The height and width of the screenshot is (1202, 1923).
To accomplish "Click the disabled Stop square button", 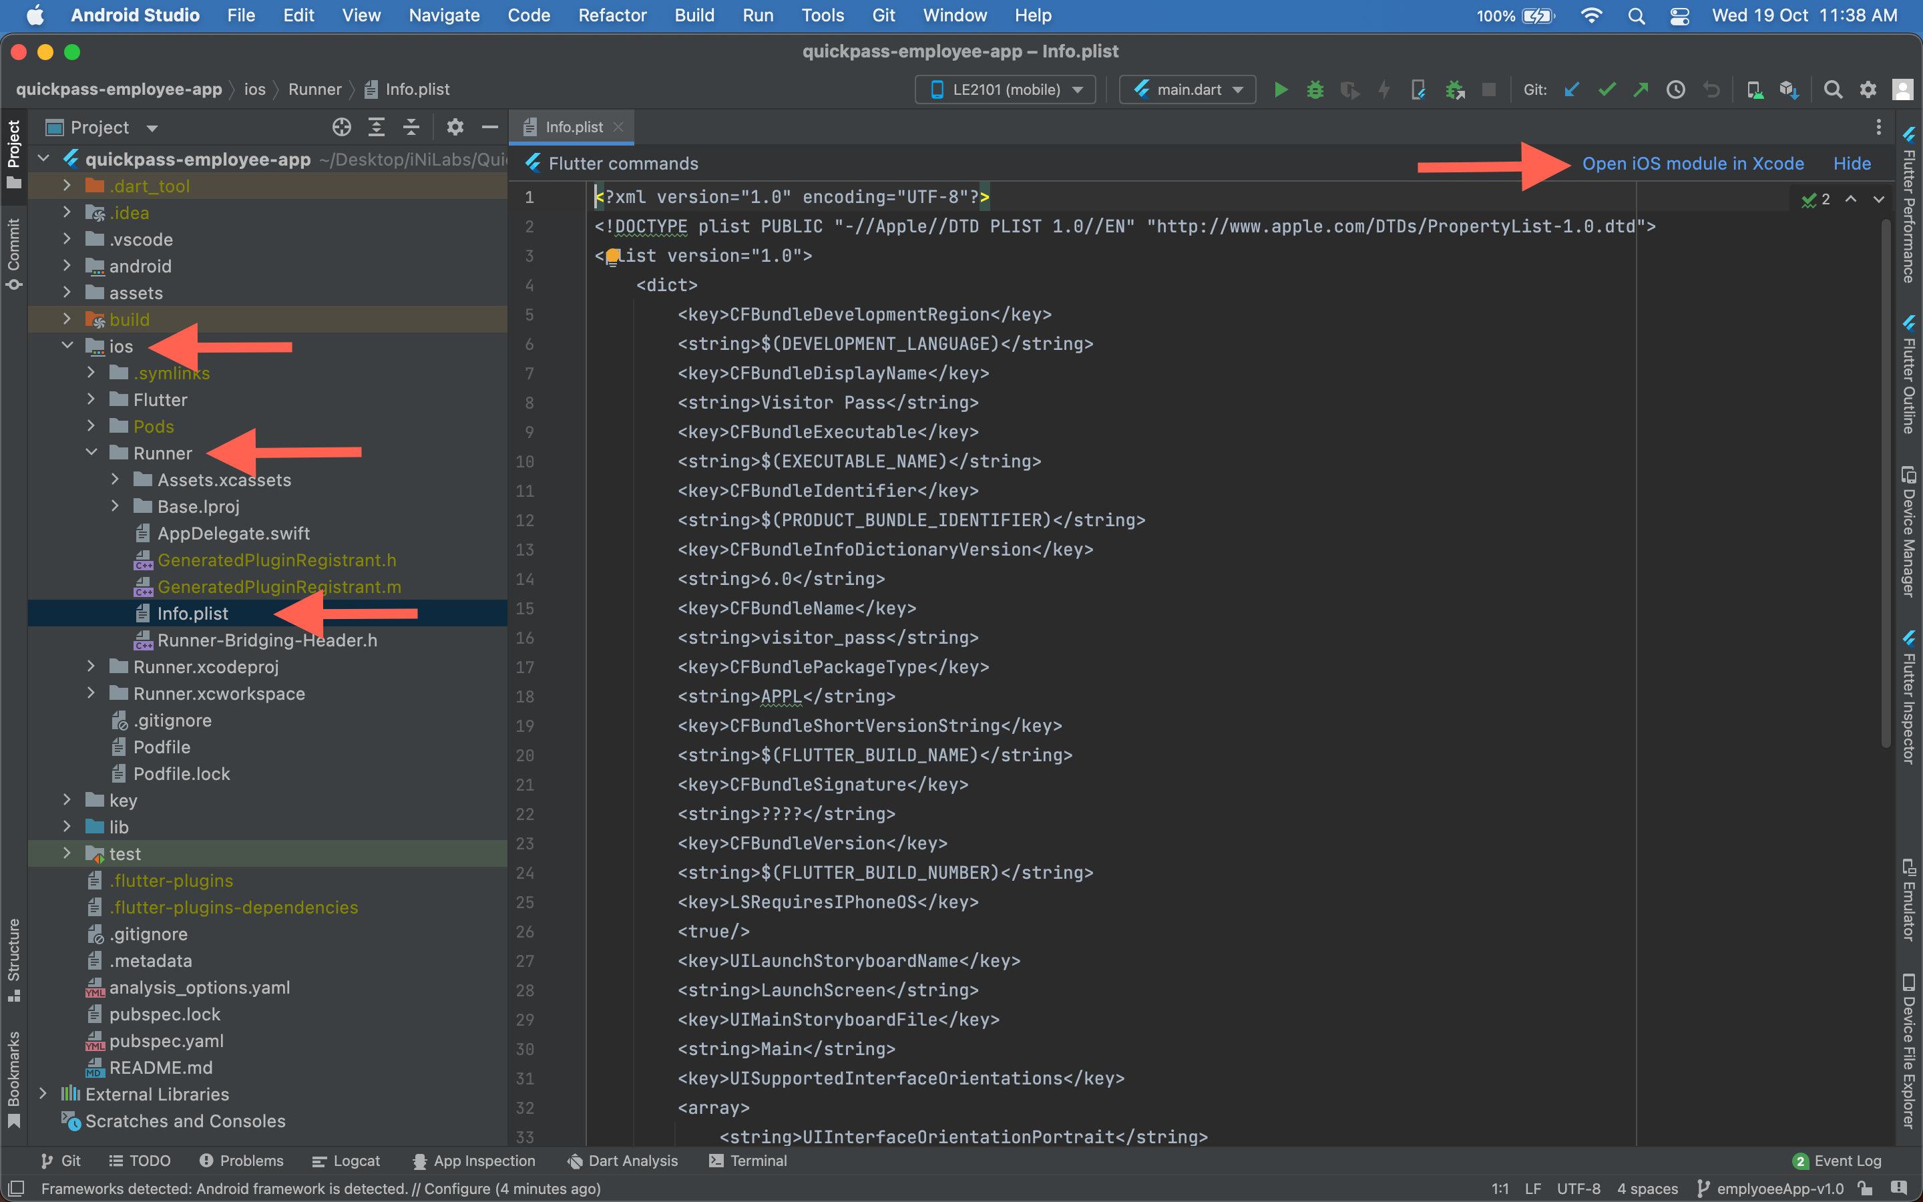I will coord(1489,90).
